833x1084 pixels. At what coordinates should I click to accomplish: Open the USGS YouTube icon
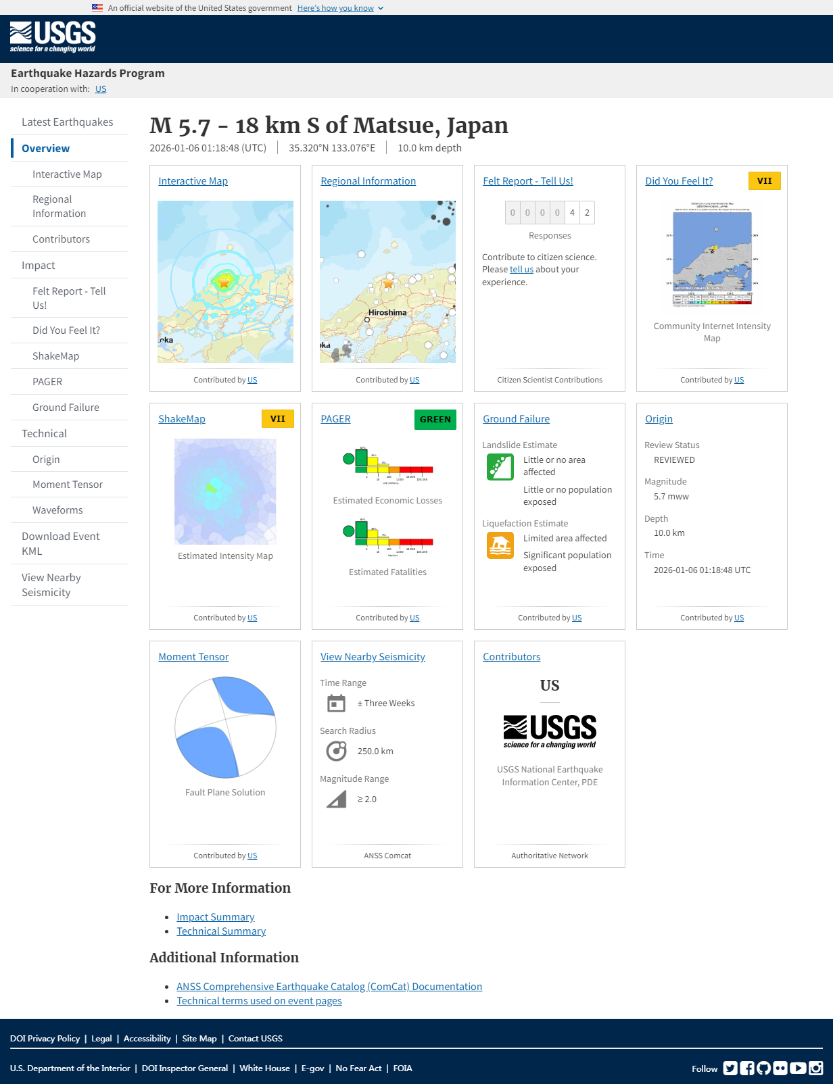coord(799,1068)
